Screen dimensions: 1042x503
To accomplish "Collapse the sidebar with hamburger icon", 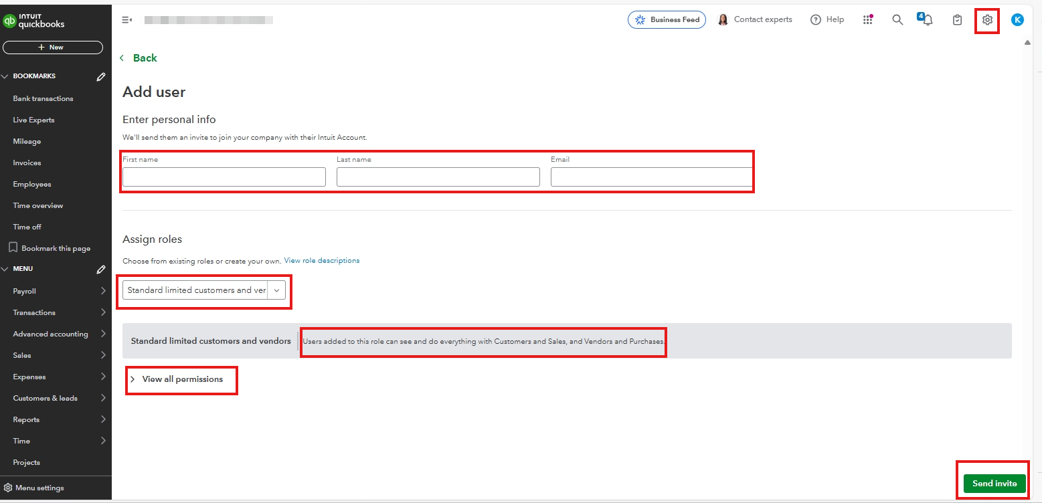I will (x=126, y=20).
